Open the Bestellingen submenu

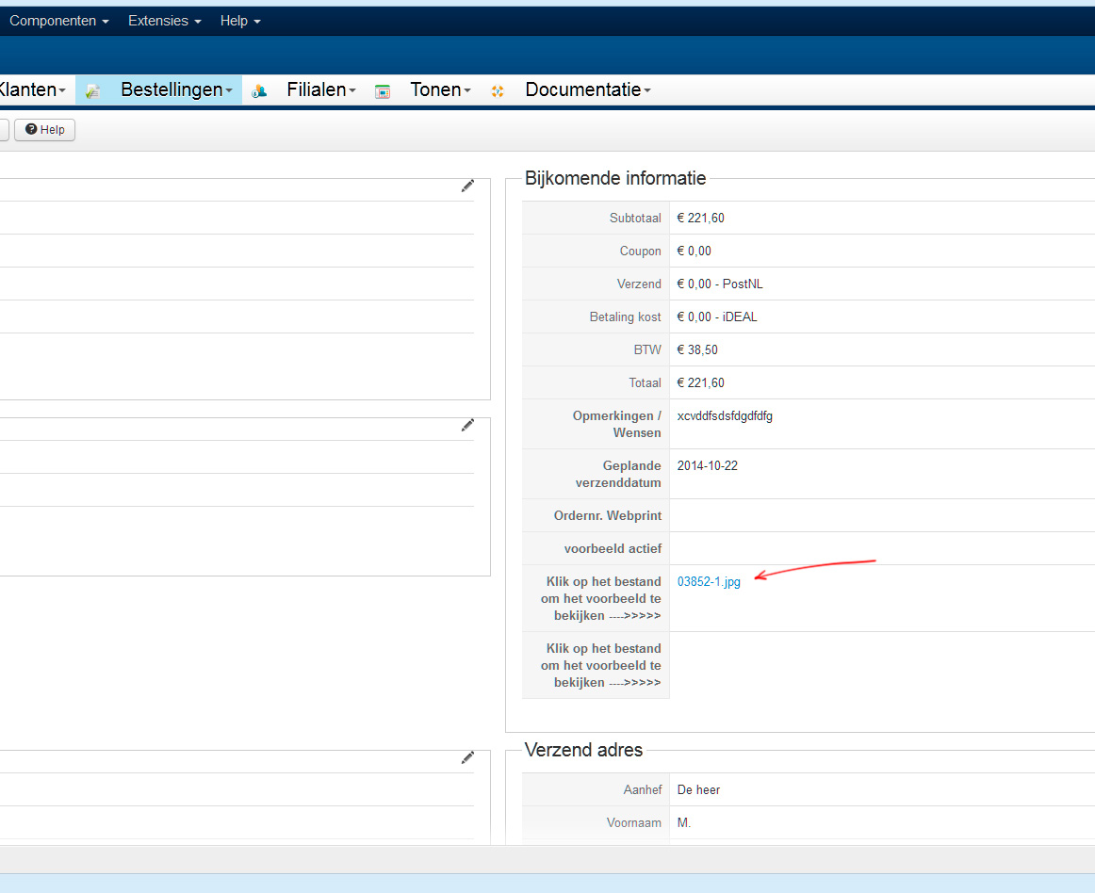[176, 89]
